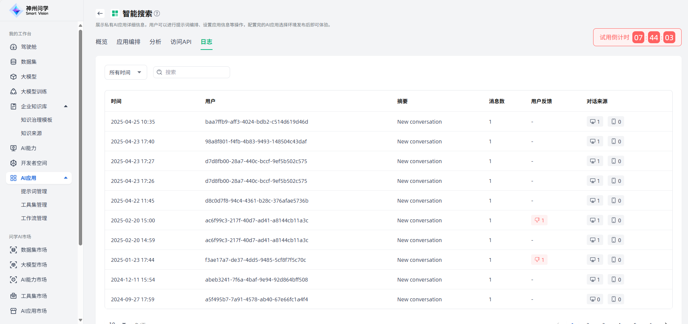
Task: Click the 时间 column header
Action: pos(116,101)
